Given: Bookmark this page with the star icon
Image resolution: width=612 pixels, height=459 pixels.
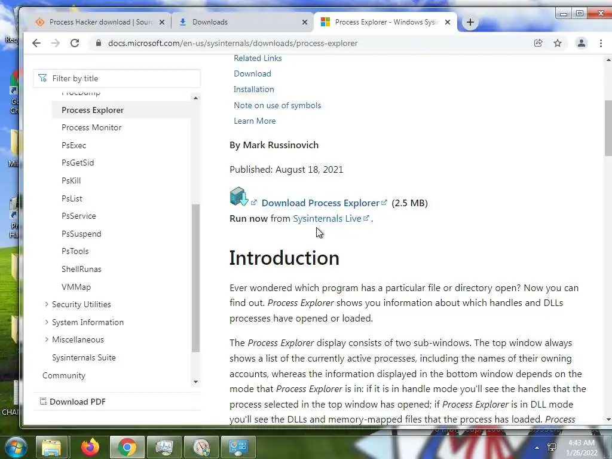Looking at the screenshot, I should tap(558, 43).
